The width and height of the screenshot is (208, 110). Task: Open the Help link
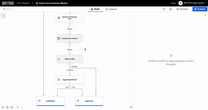[173, 3]
